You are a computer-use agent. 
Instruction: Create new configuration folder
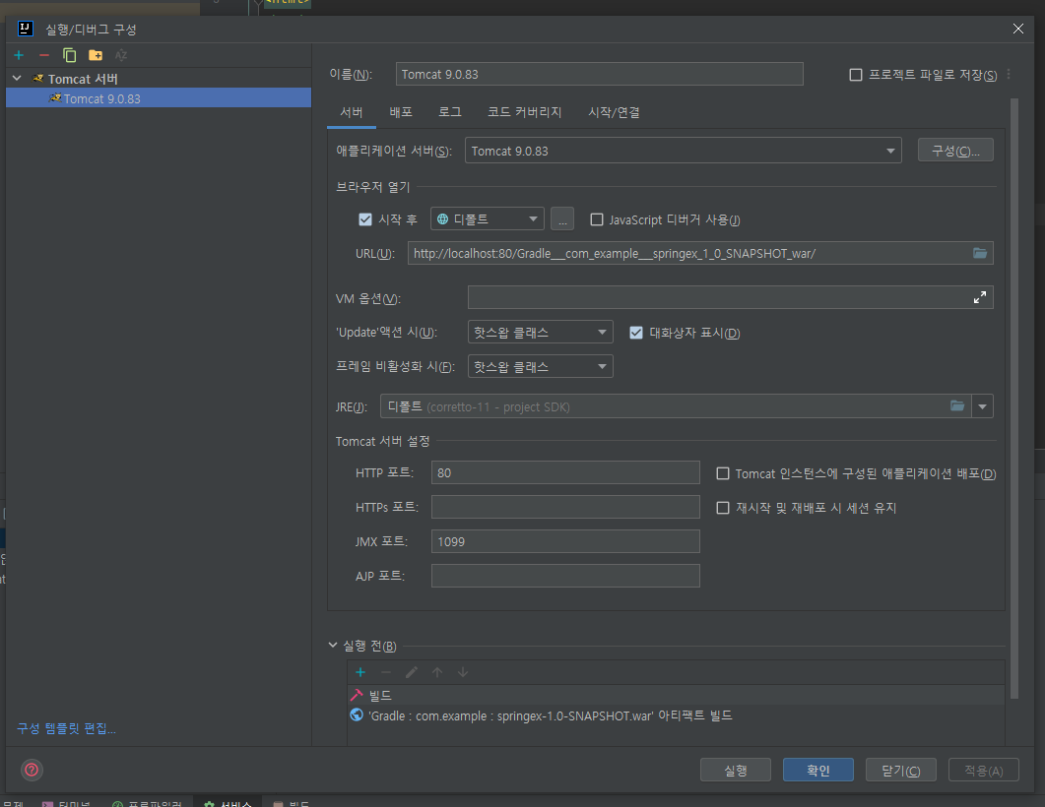click(x=96, y=55)
